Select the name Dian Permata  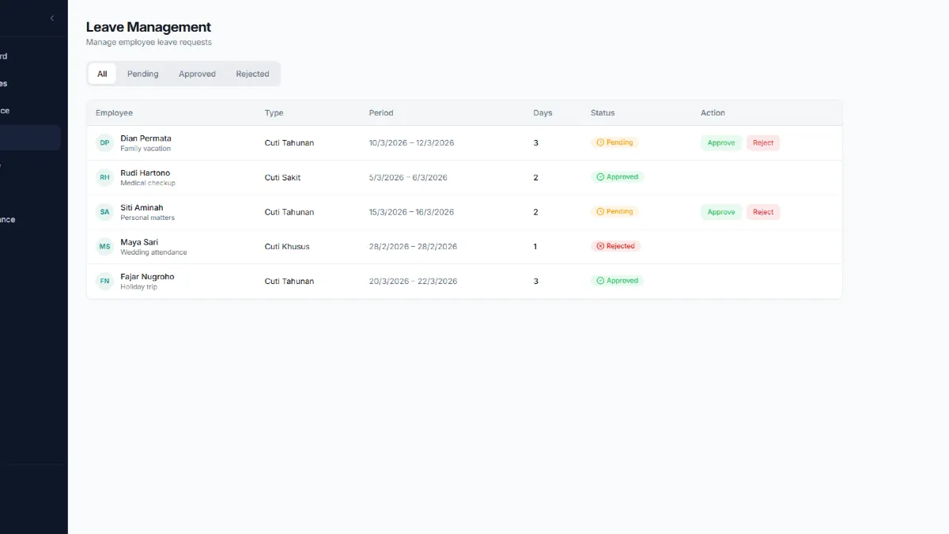(146, 138)
